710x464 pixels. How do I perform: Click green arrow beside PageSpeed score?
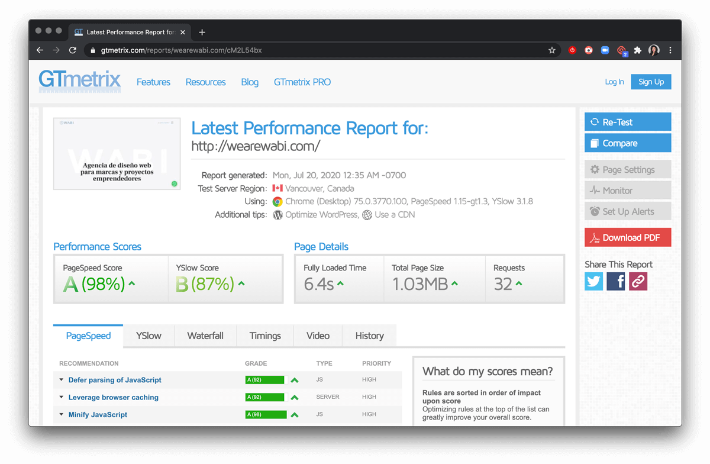click(132, 284)
